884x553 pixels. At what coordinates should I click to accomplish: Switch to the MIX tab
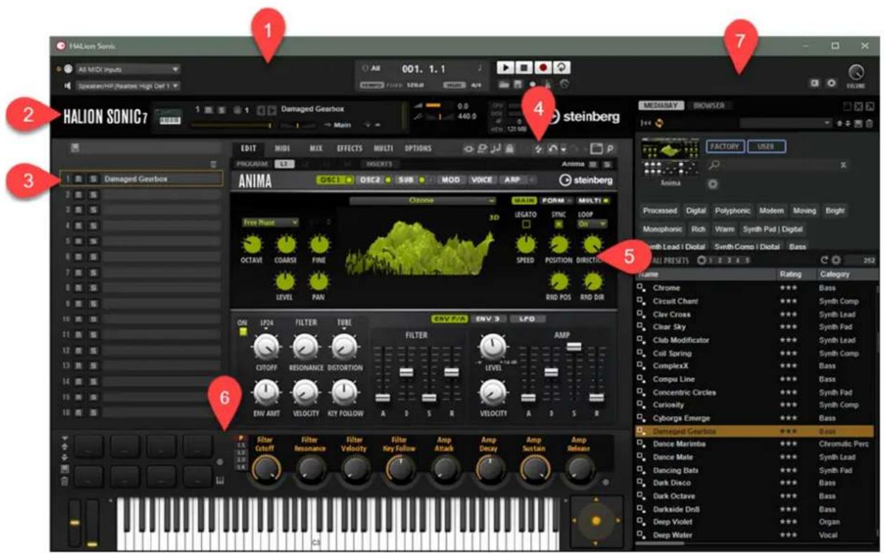tap(316, 149)
